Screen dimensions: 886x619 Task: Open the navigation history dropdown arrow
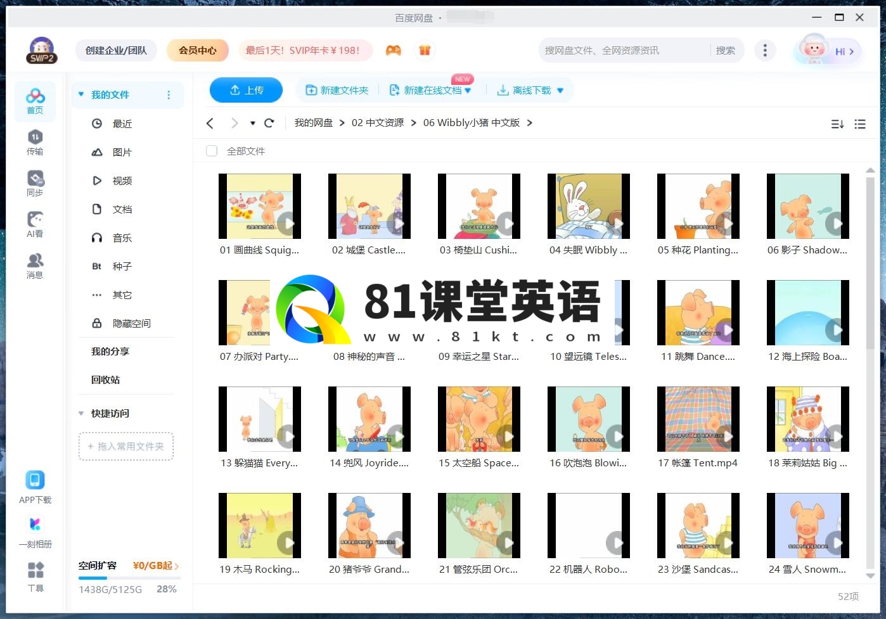pyautogui.click(x=253, y=123)
